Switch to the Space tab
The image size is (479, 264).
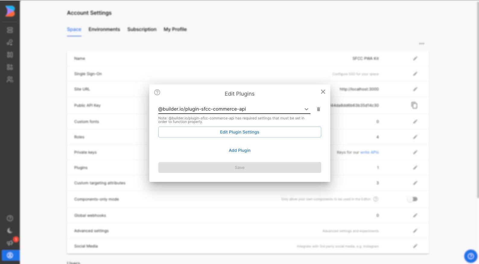click(x=74, y=29)
